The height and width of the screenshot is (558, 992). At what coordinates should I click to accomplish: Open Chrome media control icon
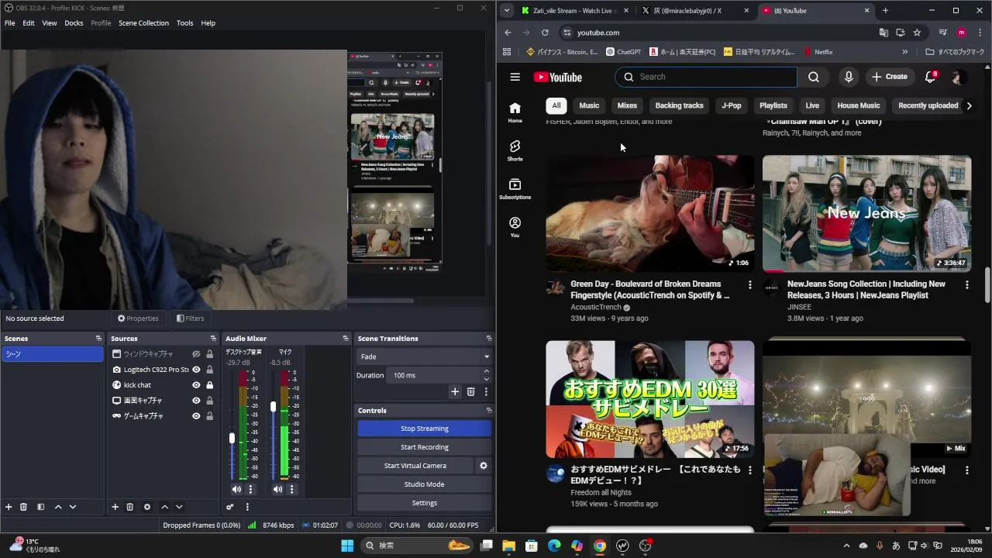pyautogui.click(x=942, y=33)
